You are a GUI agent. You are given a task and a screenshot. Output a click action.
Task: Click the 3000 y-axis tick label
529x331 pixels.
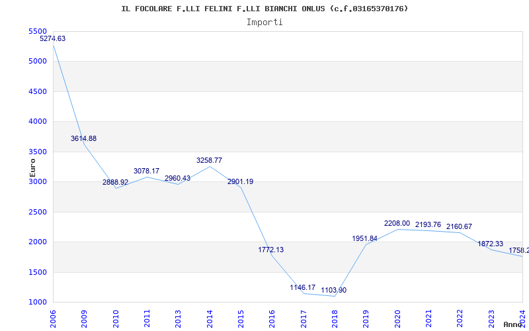coord(38,182)
